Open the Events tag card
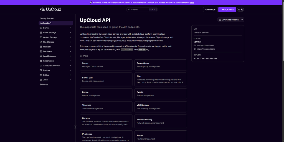 [x=161, y=94]
